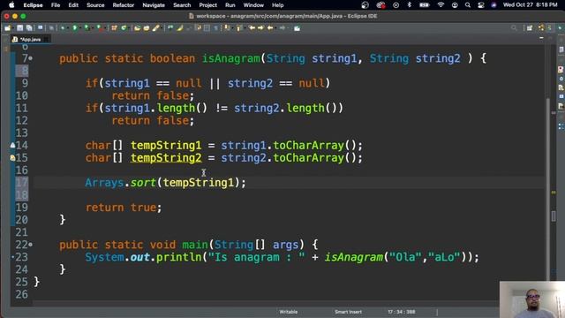Click the Toggle Mark Occurrences marker icon
This screenshot has height=318, width=565.
click(179, 27)
